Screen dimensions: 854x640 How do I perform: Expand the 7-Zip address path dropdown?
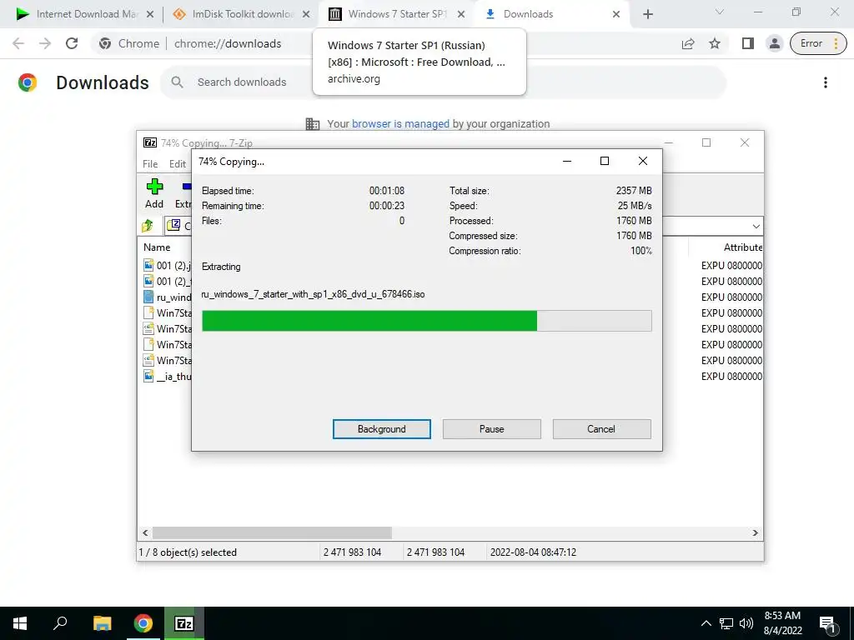tap(756, 226)
